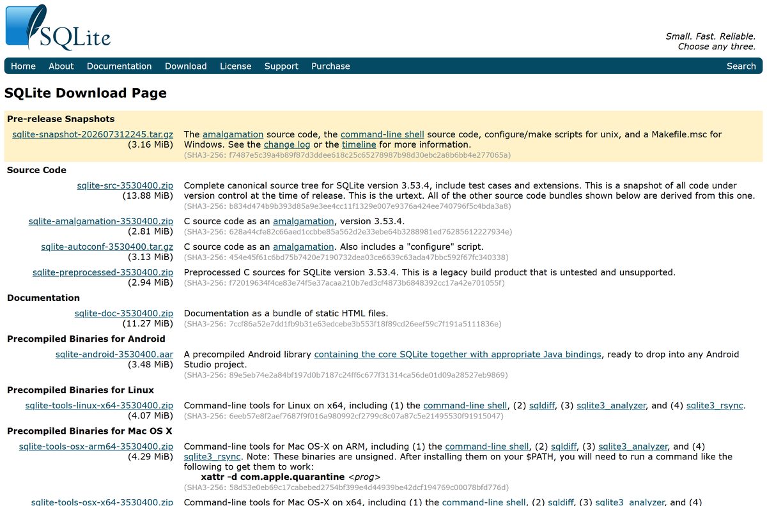Open amalgamation link in the sqlite-autoconf-3530400.tar.gz row
This screenshot has width=767, height=506.
[x=303, y=247]
